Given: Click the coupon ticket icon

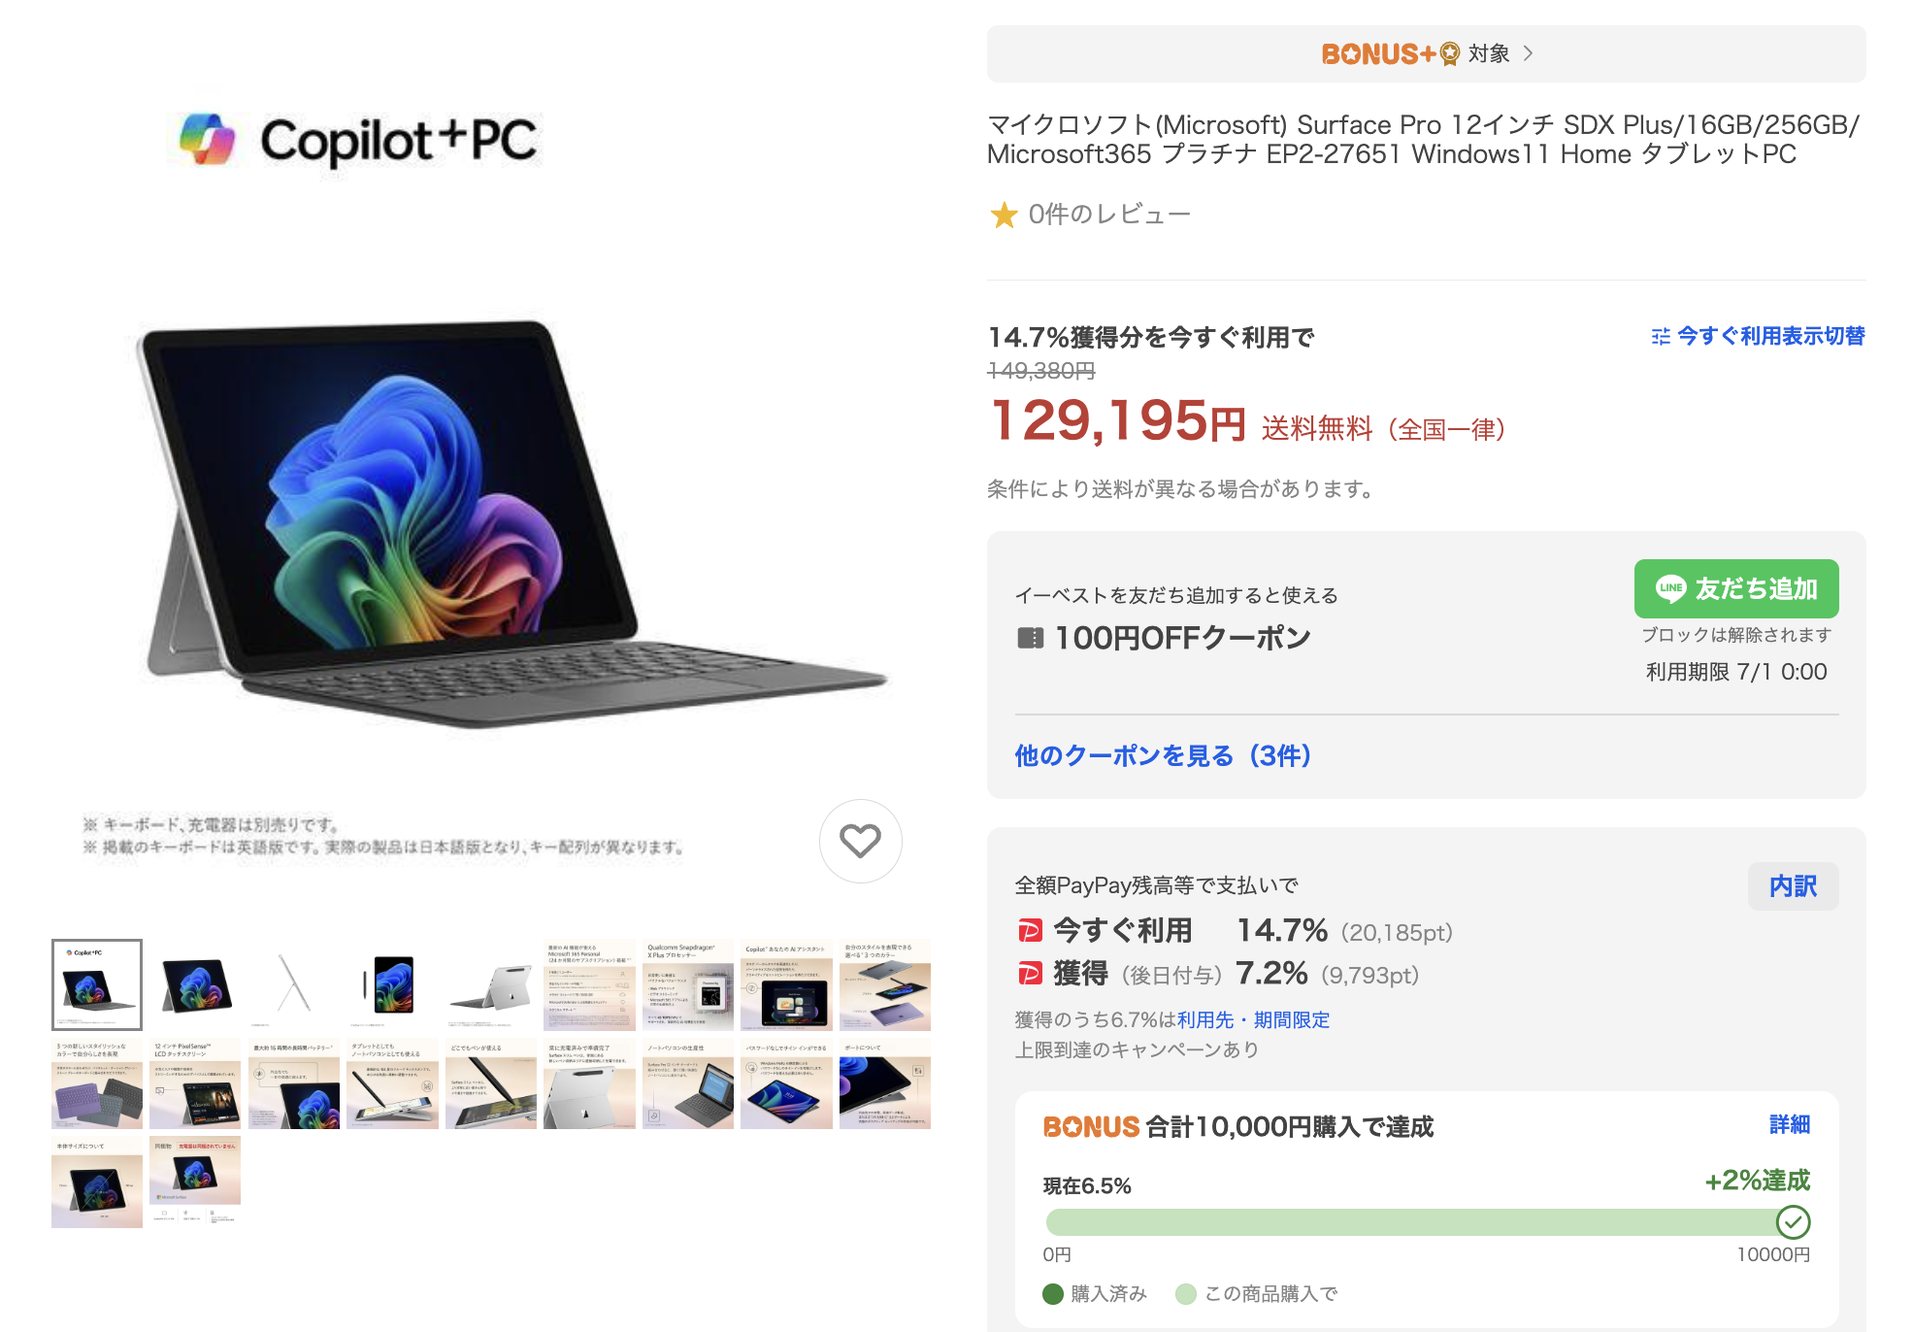Looking at the screenshot, I should [1030, 638].
